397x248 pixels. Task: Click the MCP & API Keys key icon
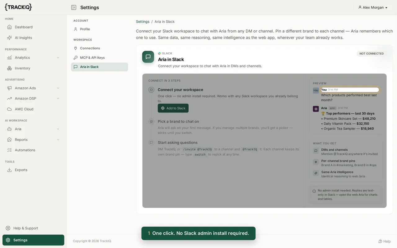coord(75,58)
